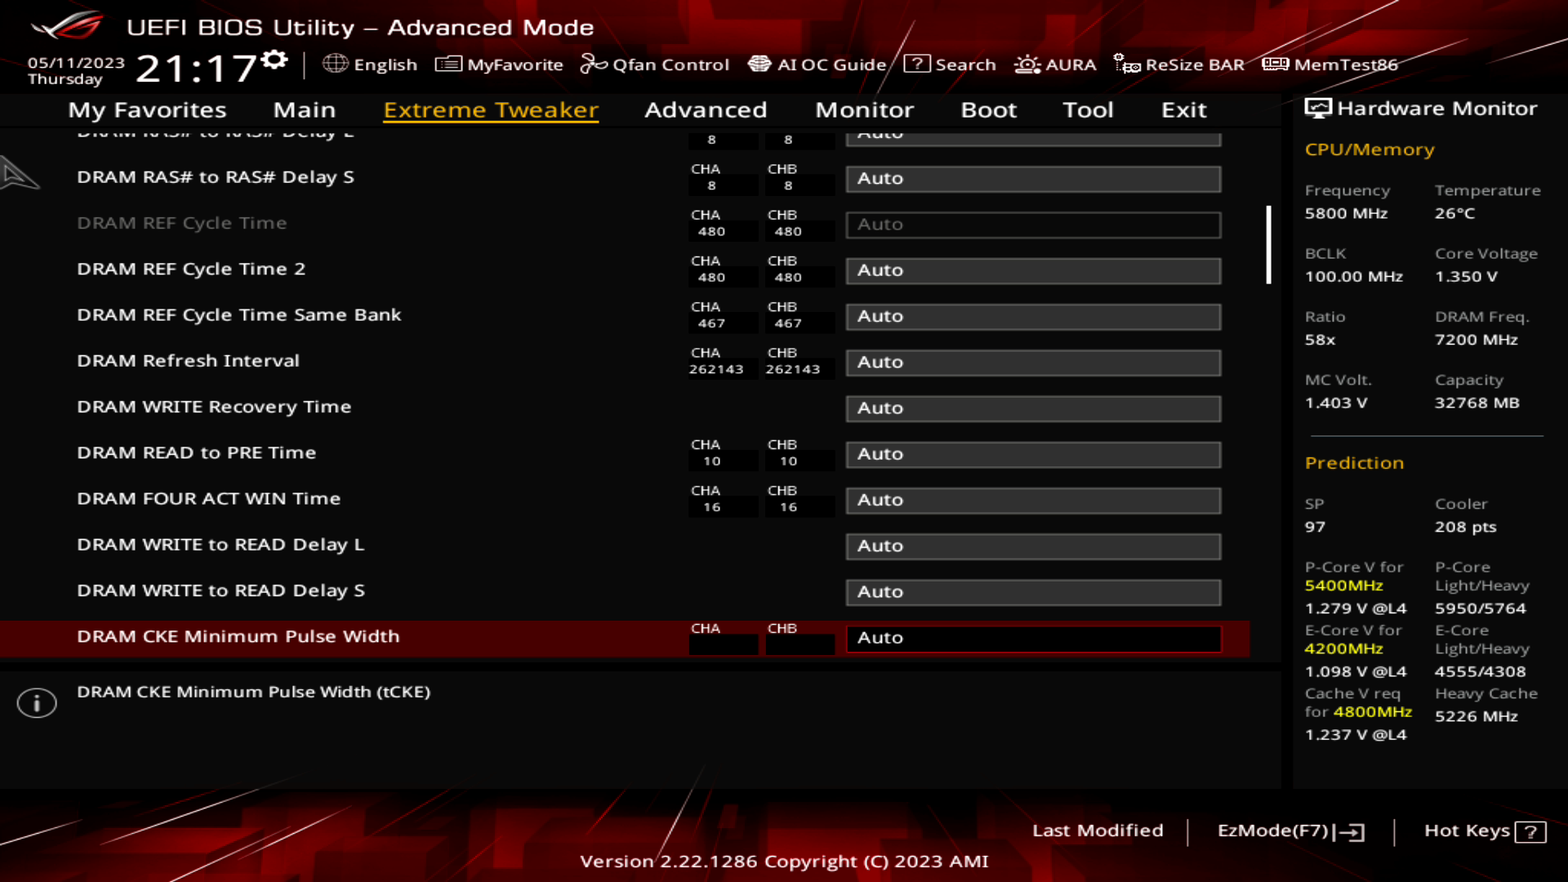Open the clock settings gear icon
This screenshot has height=882, width=1568.
click(x=275, y=60)
